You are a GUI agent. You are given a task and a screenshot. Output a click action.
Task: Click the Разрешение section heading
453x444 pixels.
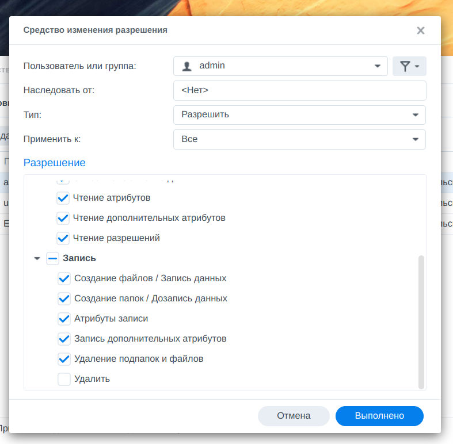tap(54, 163)
